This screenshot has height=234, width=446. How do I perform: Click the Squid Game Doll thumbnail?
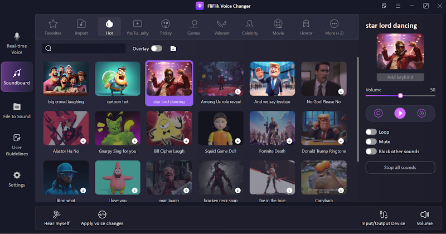221,128
